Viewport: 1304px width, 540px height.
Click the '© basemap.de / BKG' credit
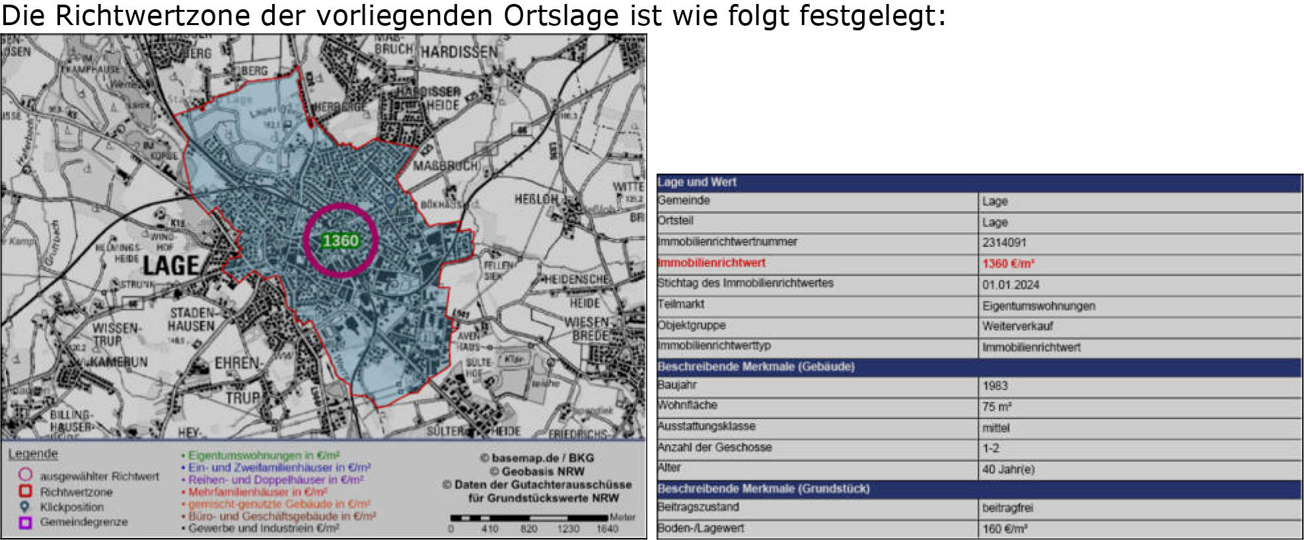click(537, 458)
